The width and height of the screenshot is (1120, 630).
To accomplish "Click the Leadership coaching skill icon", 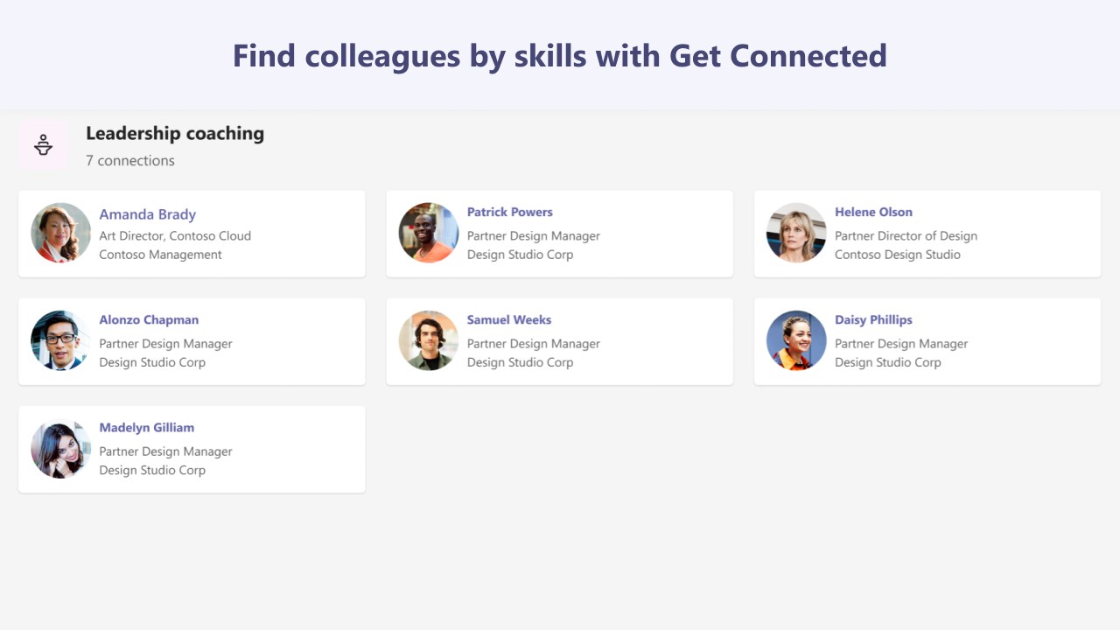I will [43, 145].
